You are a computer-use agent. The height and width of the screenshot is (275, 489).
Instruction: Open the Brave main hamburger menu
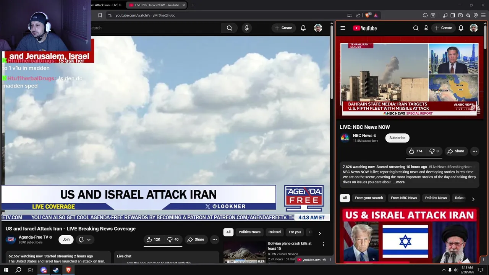484,15
